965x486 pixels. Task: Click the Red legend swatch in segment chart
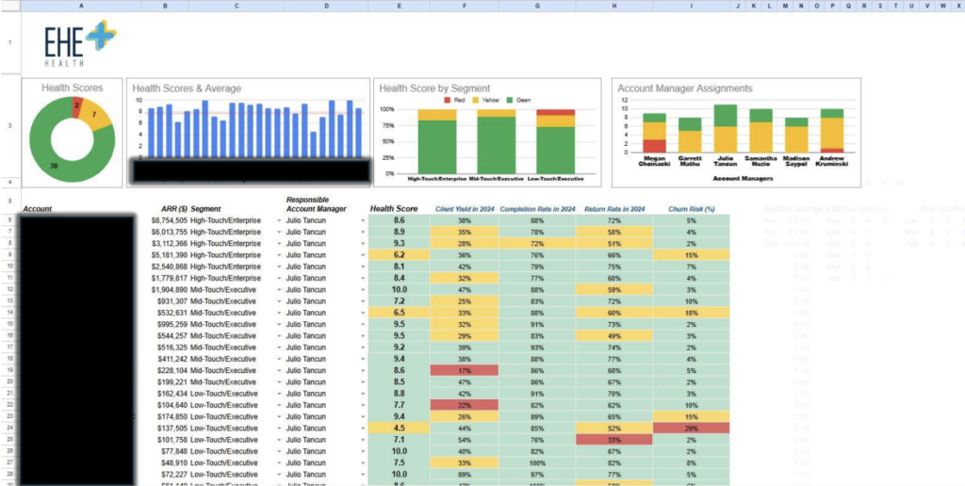point(449,99)
